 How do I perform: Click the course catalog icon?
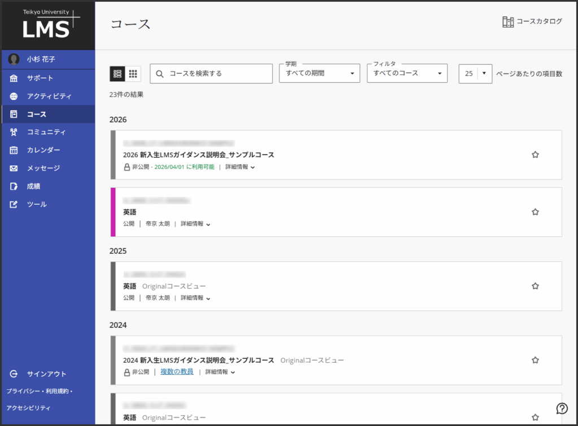click(x=508, y=21)
